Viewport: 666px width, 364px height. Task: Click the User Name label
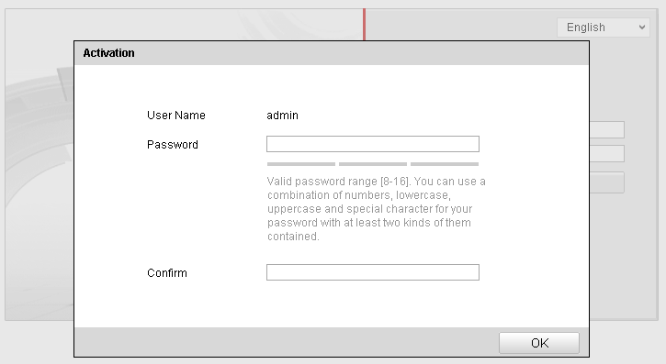pos(176,116)
